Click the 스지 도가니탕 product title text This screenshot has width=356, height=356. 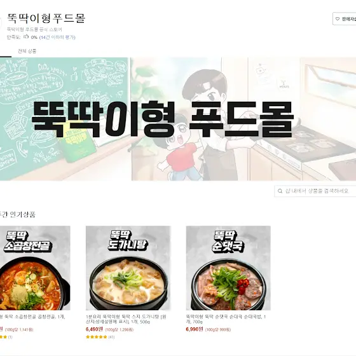tap(126, 319)
